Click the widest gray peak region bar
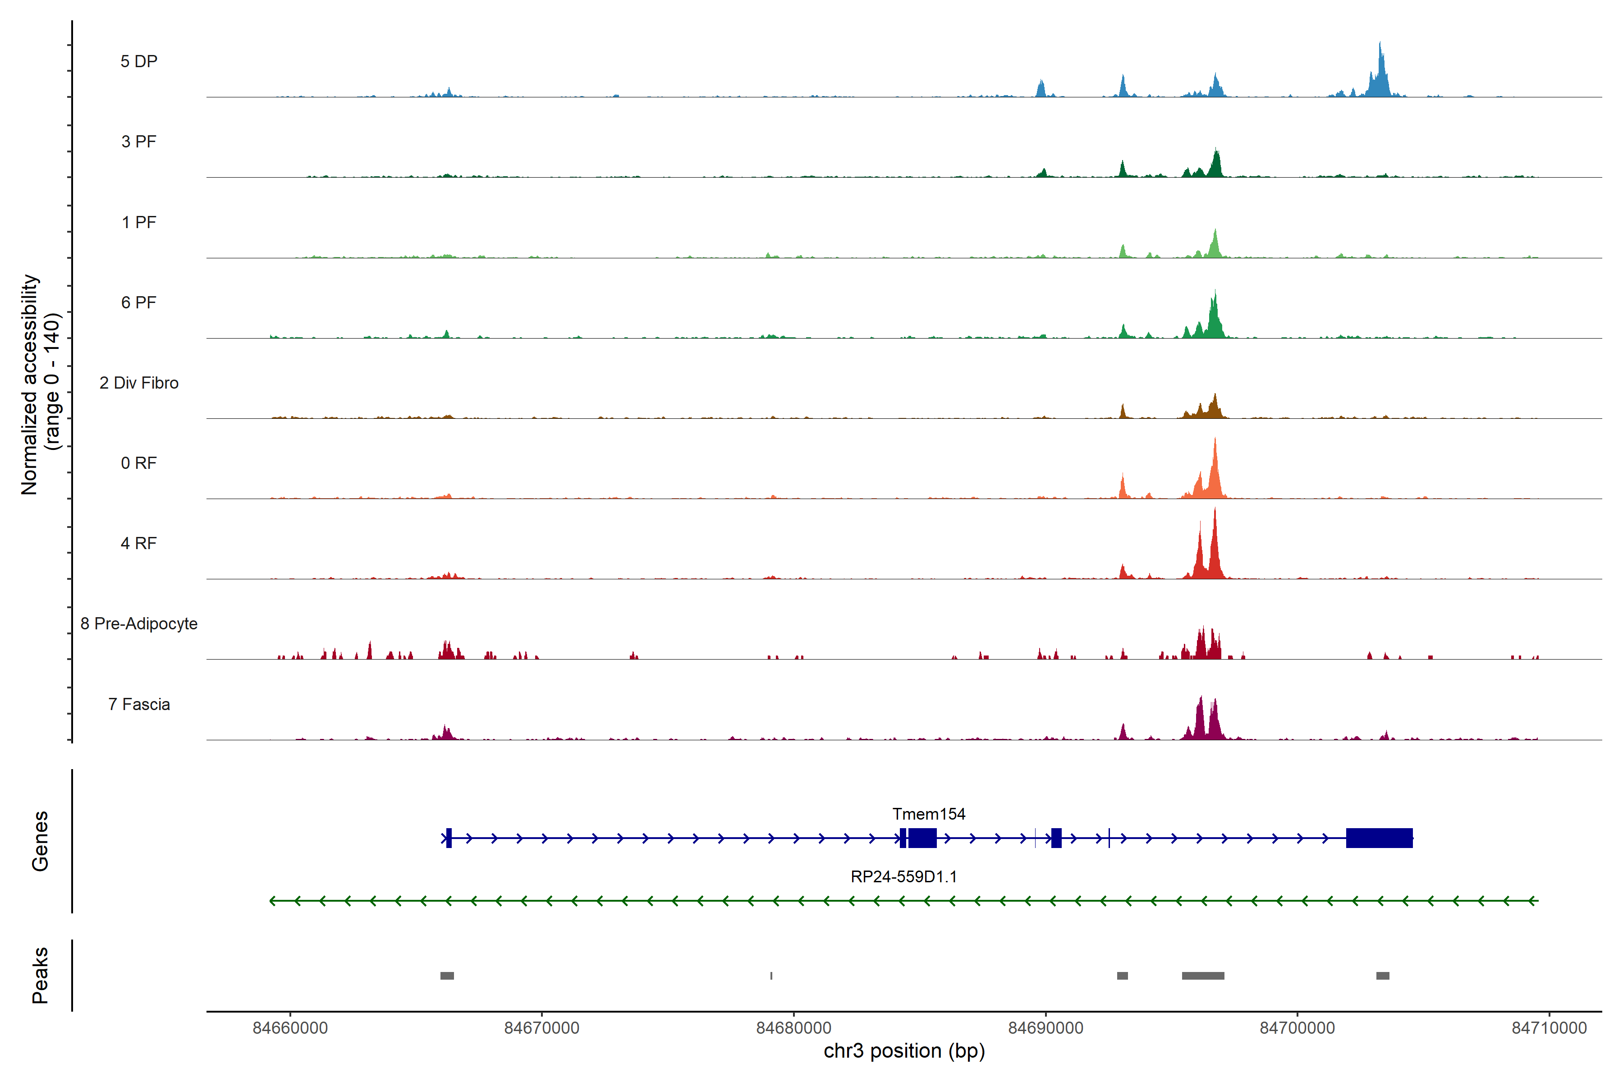Viewport: 1623px width, 1082px height. coord(1203,976)
